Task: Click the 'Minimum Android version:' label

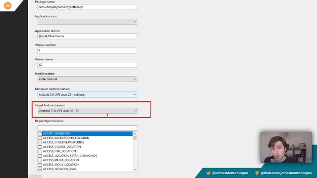Action: tap(53, 89)
